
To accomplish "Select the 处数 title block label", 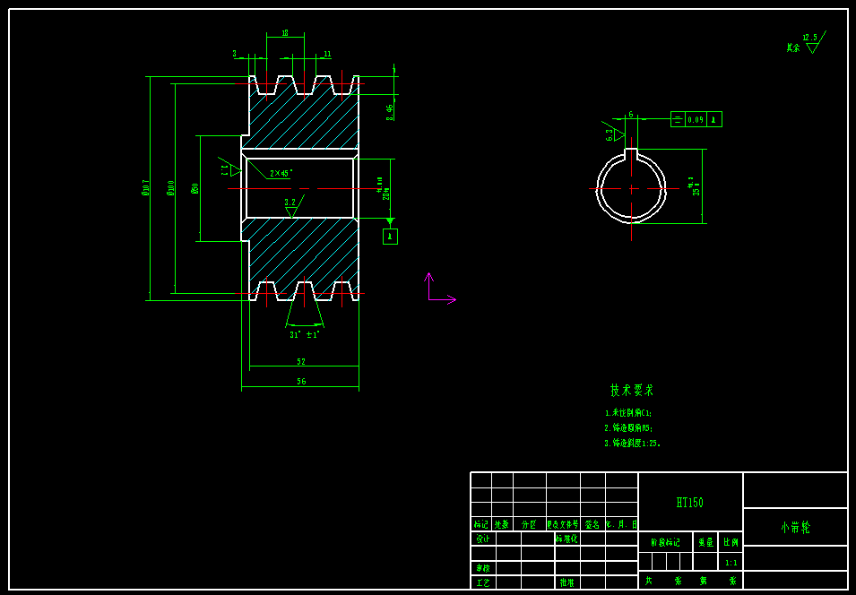I will [502, 524].
